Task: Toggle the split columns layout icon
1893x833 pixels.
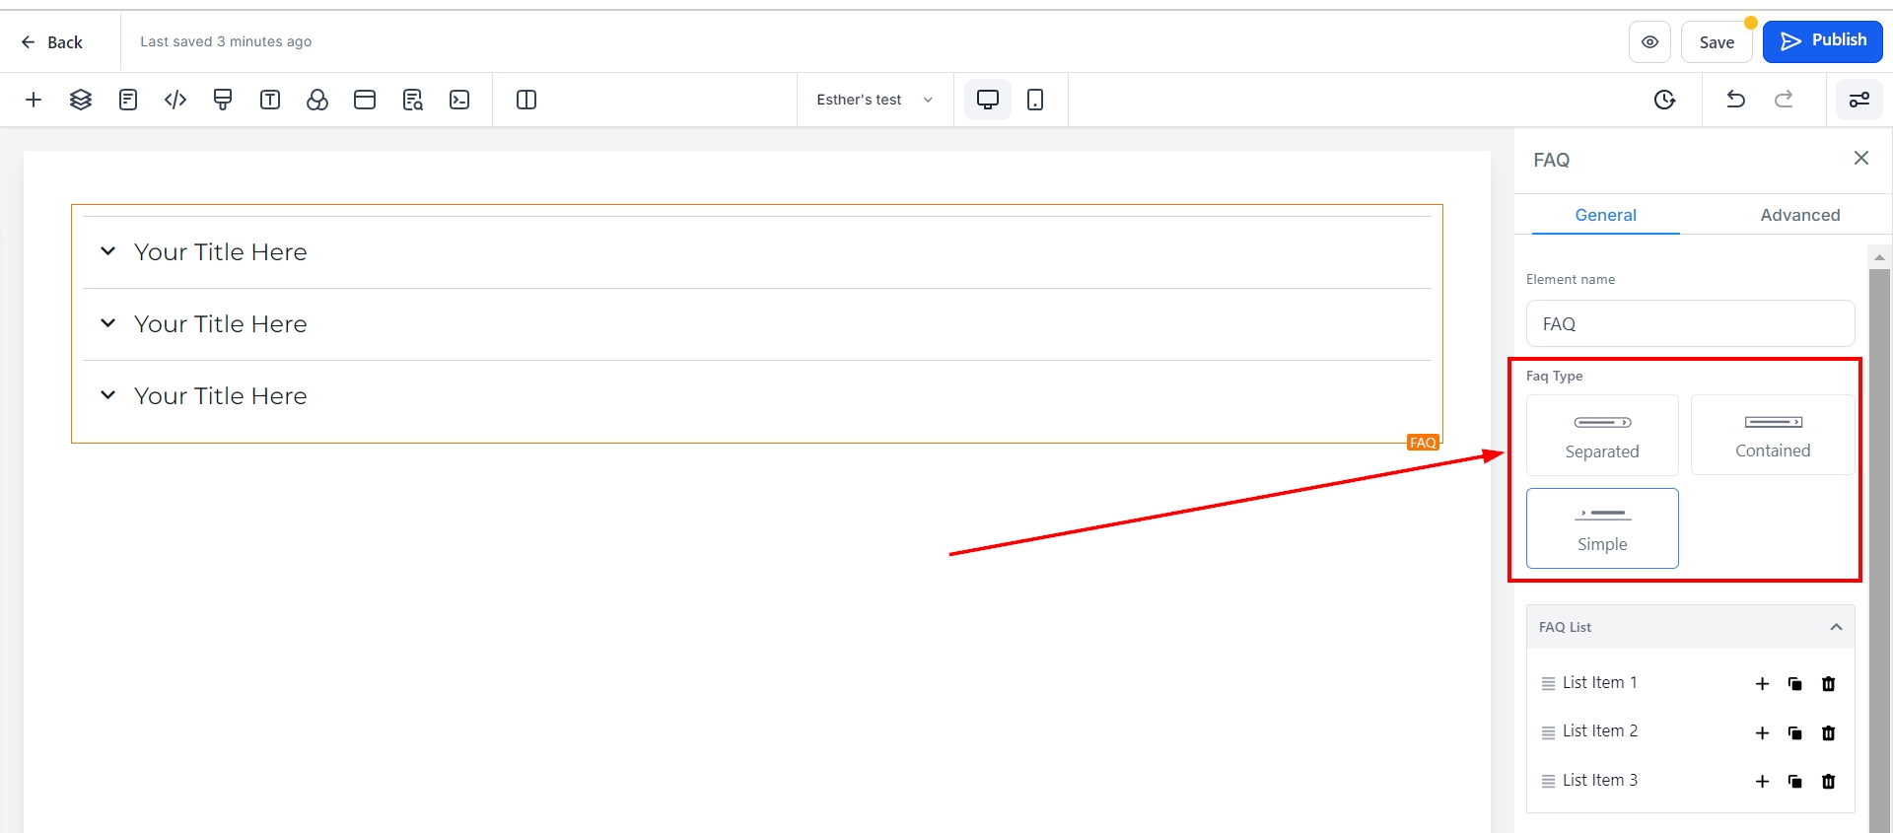Action: (x=526, y=100)
